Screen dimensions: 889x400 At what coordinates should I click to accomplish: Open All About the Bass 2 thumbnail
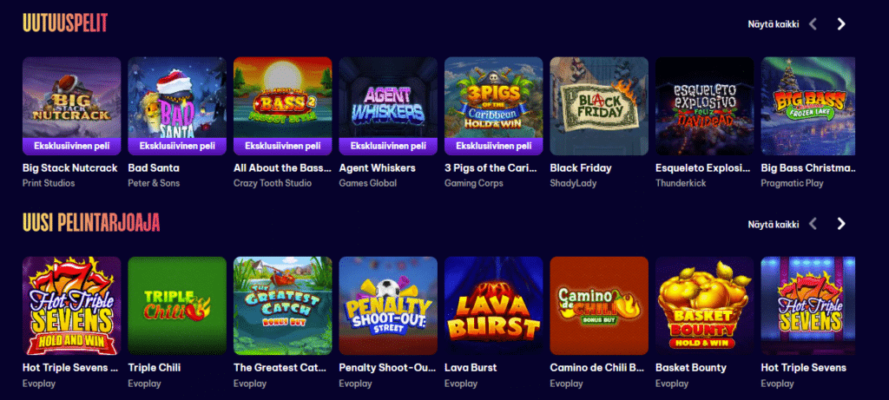[x=282, y=106]
